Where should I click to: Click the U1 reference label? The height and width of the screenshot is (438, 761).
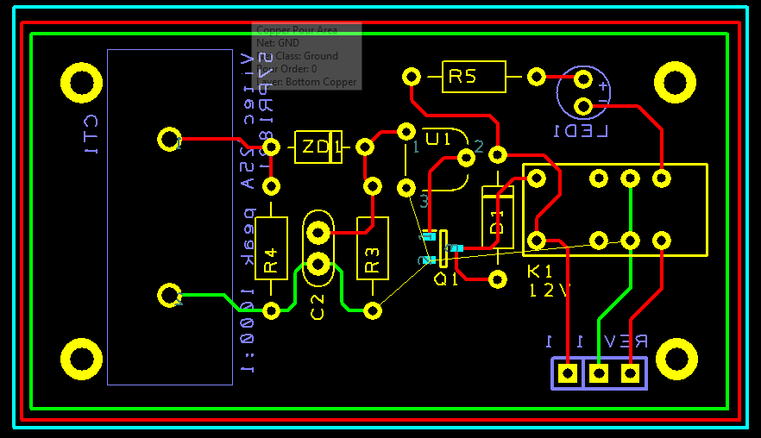[438, 139]
